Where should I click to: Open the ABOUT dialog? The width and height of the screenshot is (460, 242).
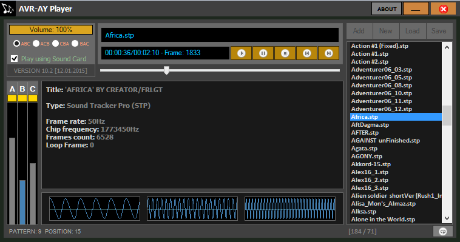387,9
